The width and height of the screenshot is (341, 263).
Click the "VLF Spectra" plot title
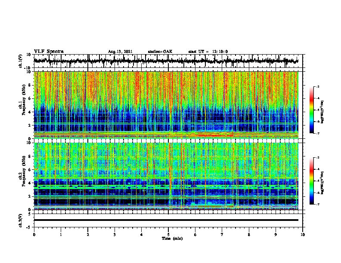click(49, 51)
